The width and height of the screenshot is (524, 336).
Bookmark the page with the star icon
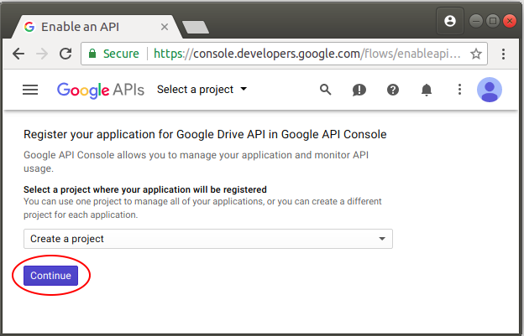[476, 54]
